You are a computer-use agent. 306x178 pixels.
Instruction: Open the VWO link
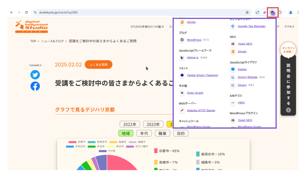coord(241,103)
